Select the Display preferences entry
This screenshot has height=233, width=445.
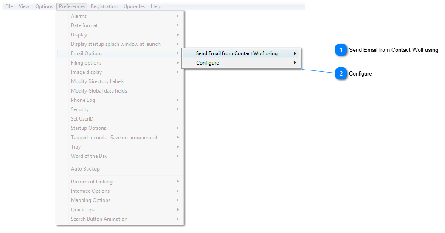tap(120, 35)
